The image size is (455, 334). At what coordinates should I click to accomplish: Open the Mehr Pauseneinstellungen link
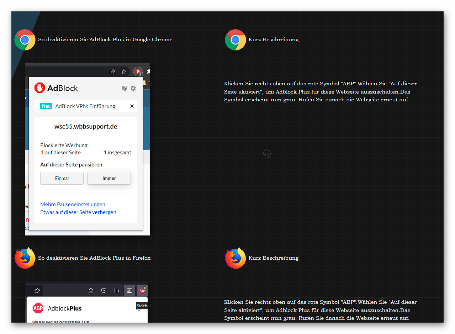click(x=73, y=204)
